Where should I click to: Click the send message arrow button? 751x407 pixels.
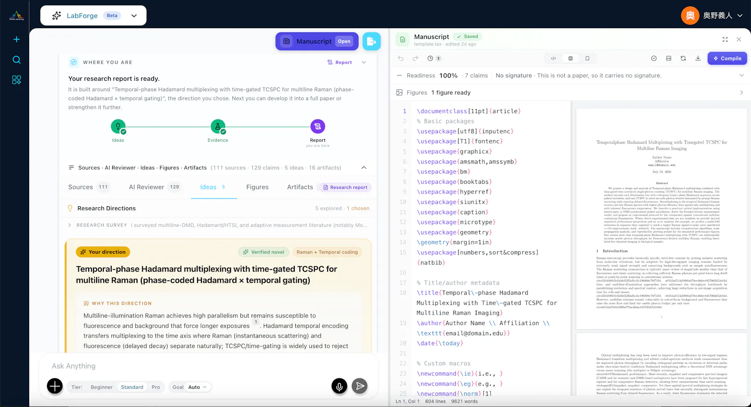click(x=360, y=386)
